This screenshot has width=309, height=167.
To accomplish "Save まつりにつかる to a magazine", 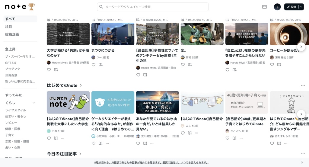I will 100,64.
